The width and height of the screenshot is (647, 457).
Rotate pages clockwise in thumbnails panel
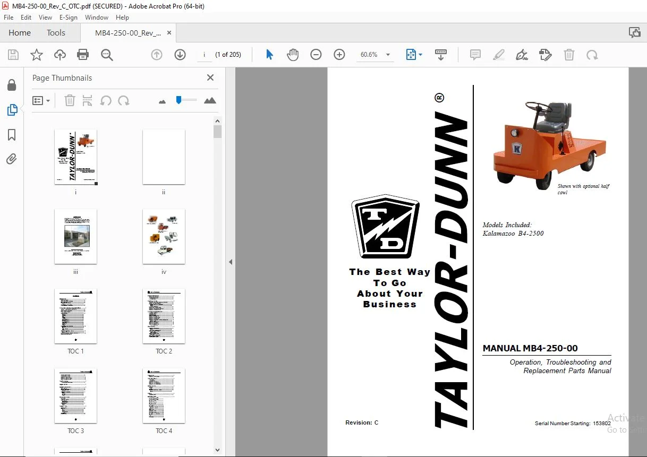pyautogui.click(x=124, y=100)
